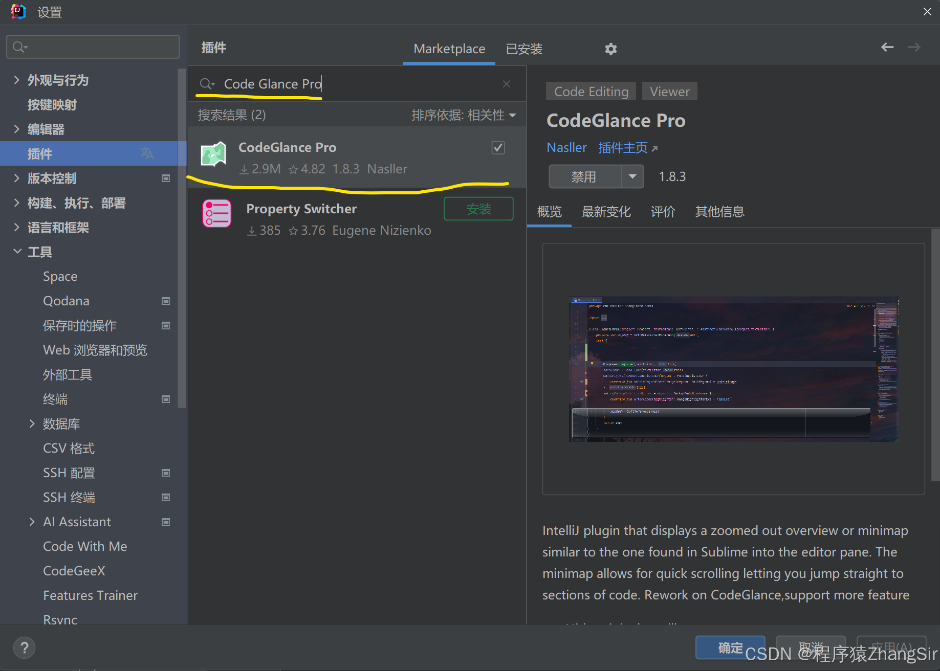Image resolution: width=940 pixels, height=671 pixels.
Task: Clear the plugin search text
Action: pos(507,84)
